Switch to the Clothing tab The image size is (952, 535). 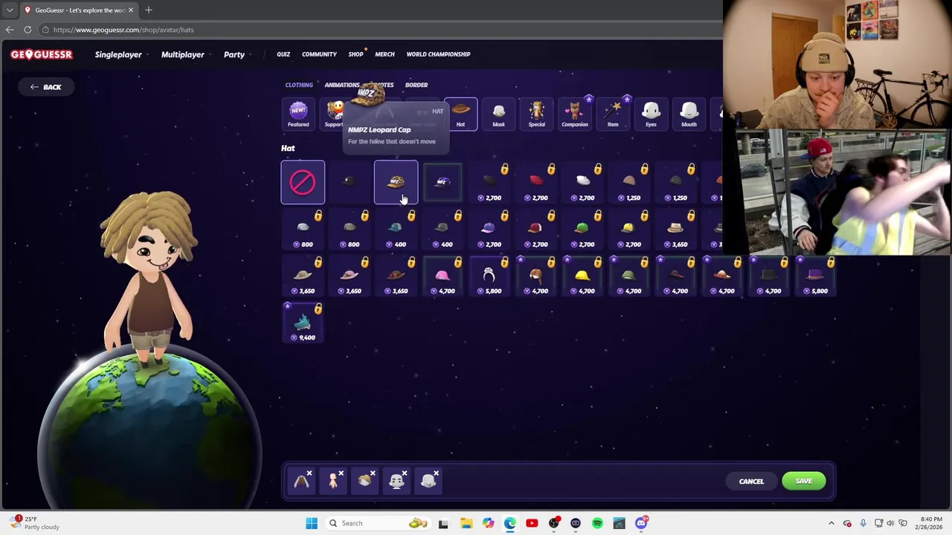(x=299, y=85)
